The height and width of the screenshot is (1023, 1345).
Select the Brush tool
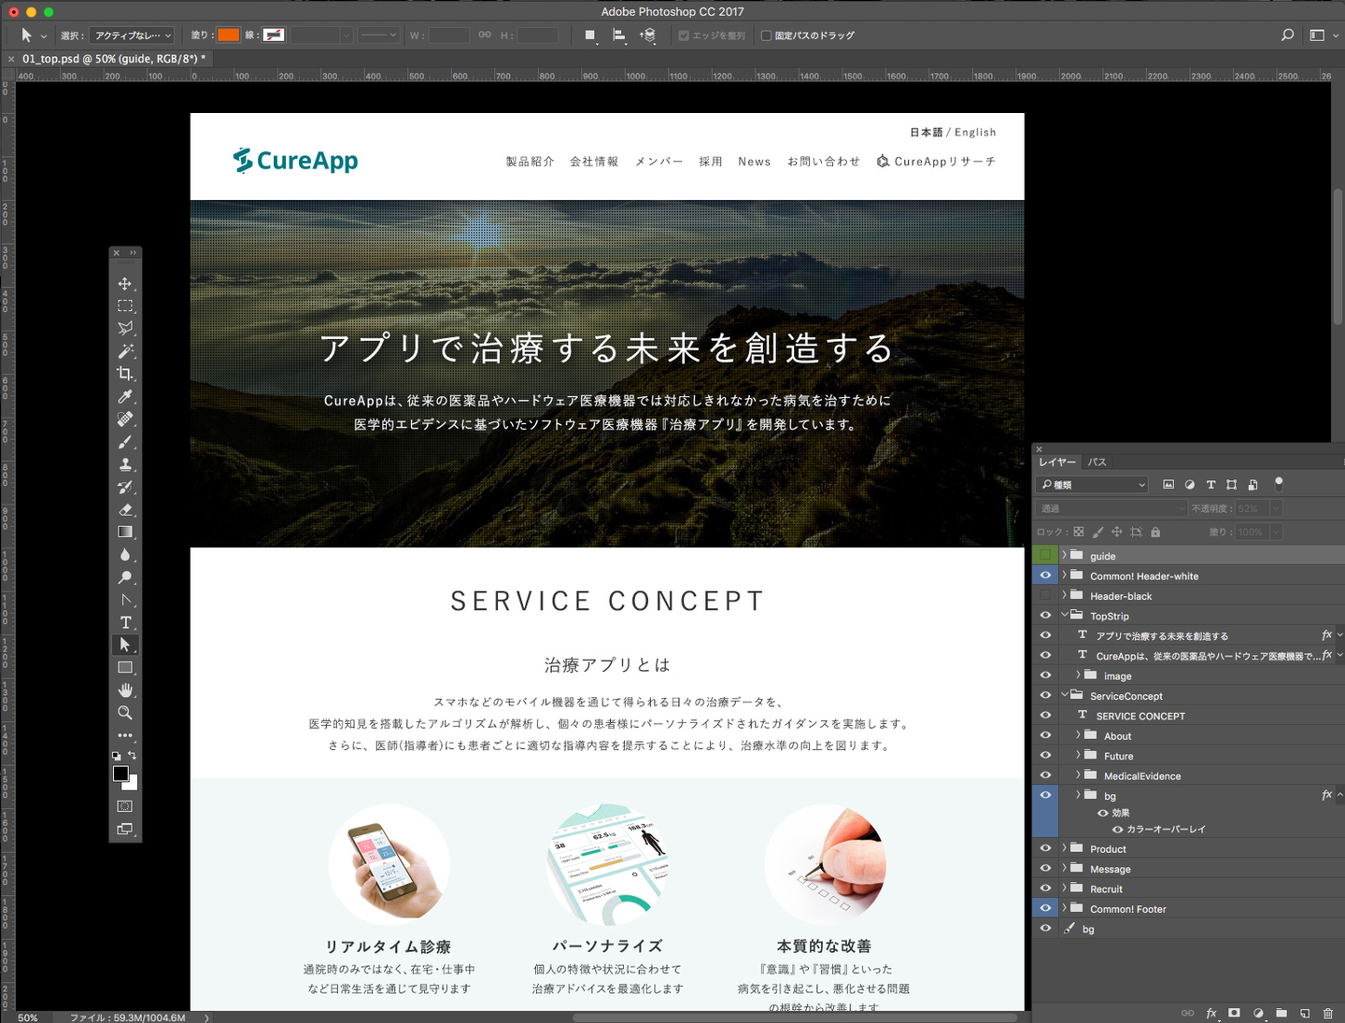point(125,441)
